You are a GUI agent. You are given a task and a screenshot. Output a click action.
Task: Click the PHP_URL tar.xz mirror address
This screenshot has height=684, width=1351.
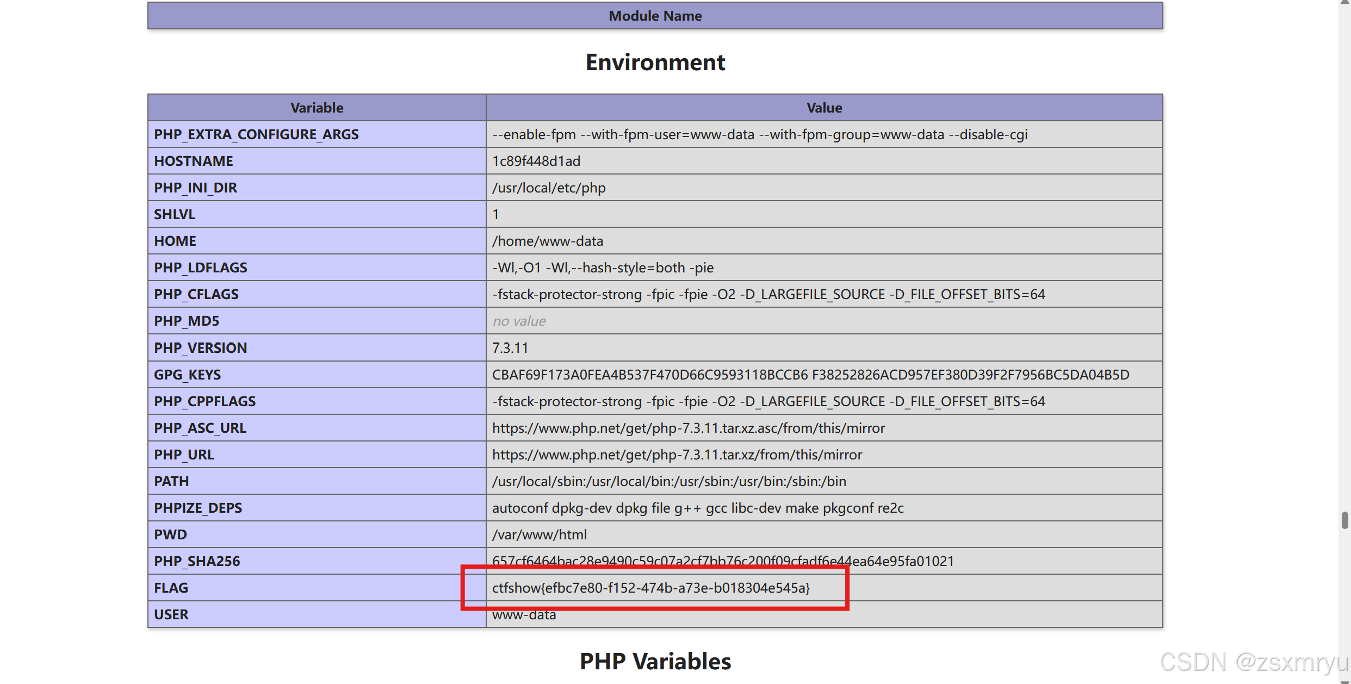(677, 455)
